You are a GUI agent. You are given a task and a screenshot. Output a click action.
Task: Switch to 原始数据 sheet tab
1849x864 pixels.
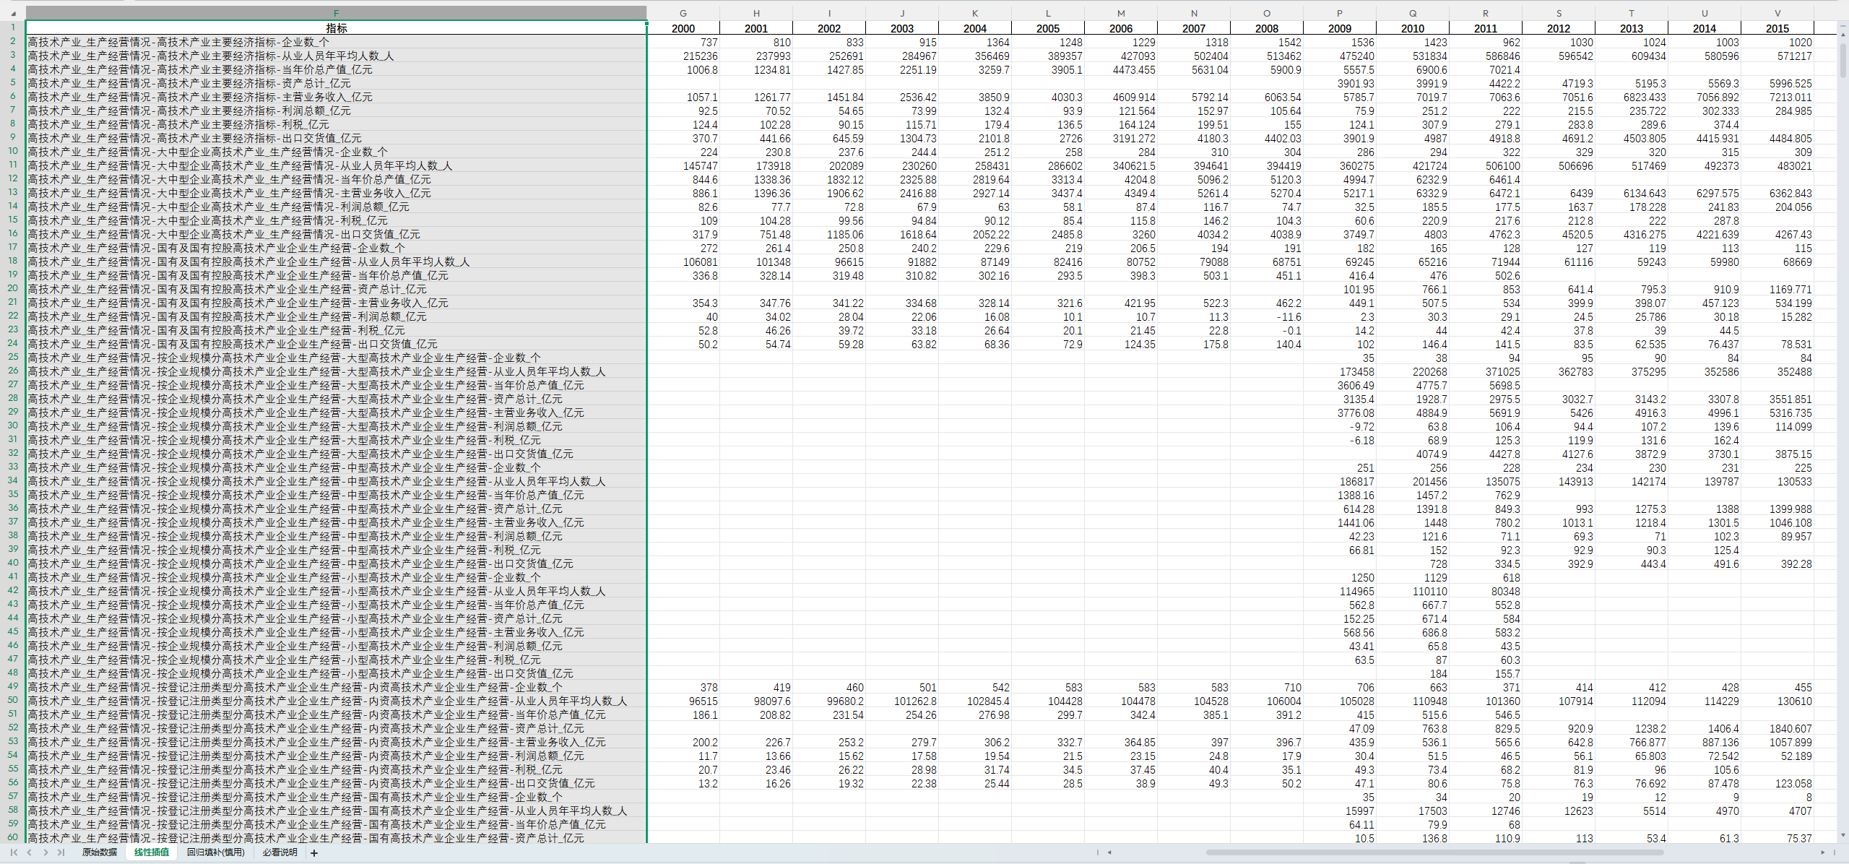coord(99,852)
